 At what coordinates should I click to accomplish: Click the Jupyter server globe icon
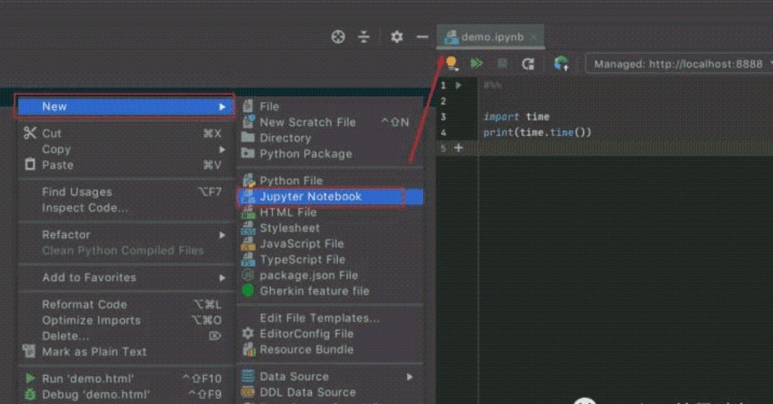561,64
